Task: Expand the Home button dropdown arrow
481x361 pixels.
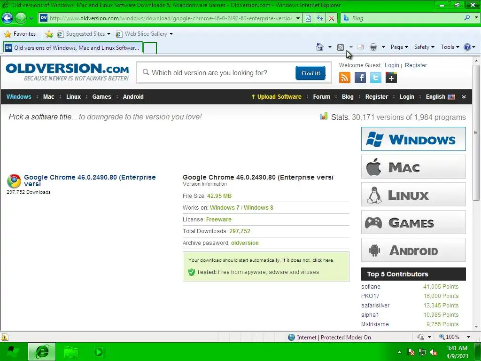Action: pyautogui.click(x=330, y=47)
